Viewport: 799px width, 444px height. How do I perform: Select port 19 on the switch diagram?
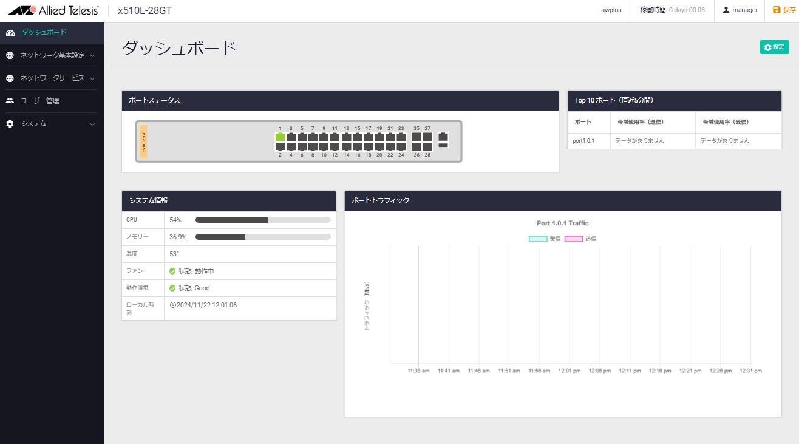pyautogui.click(x=379, y=137)
